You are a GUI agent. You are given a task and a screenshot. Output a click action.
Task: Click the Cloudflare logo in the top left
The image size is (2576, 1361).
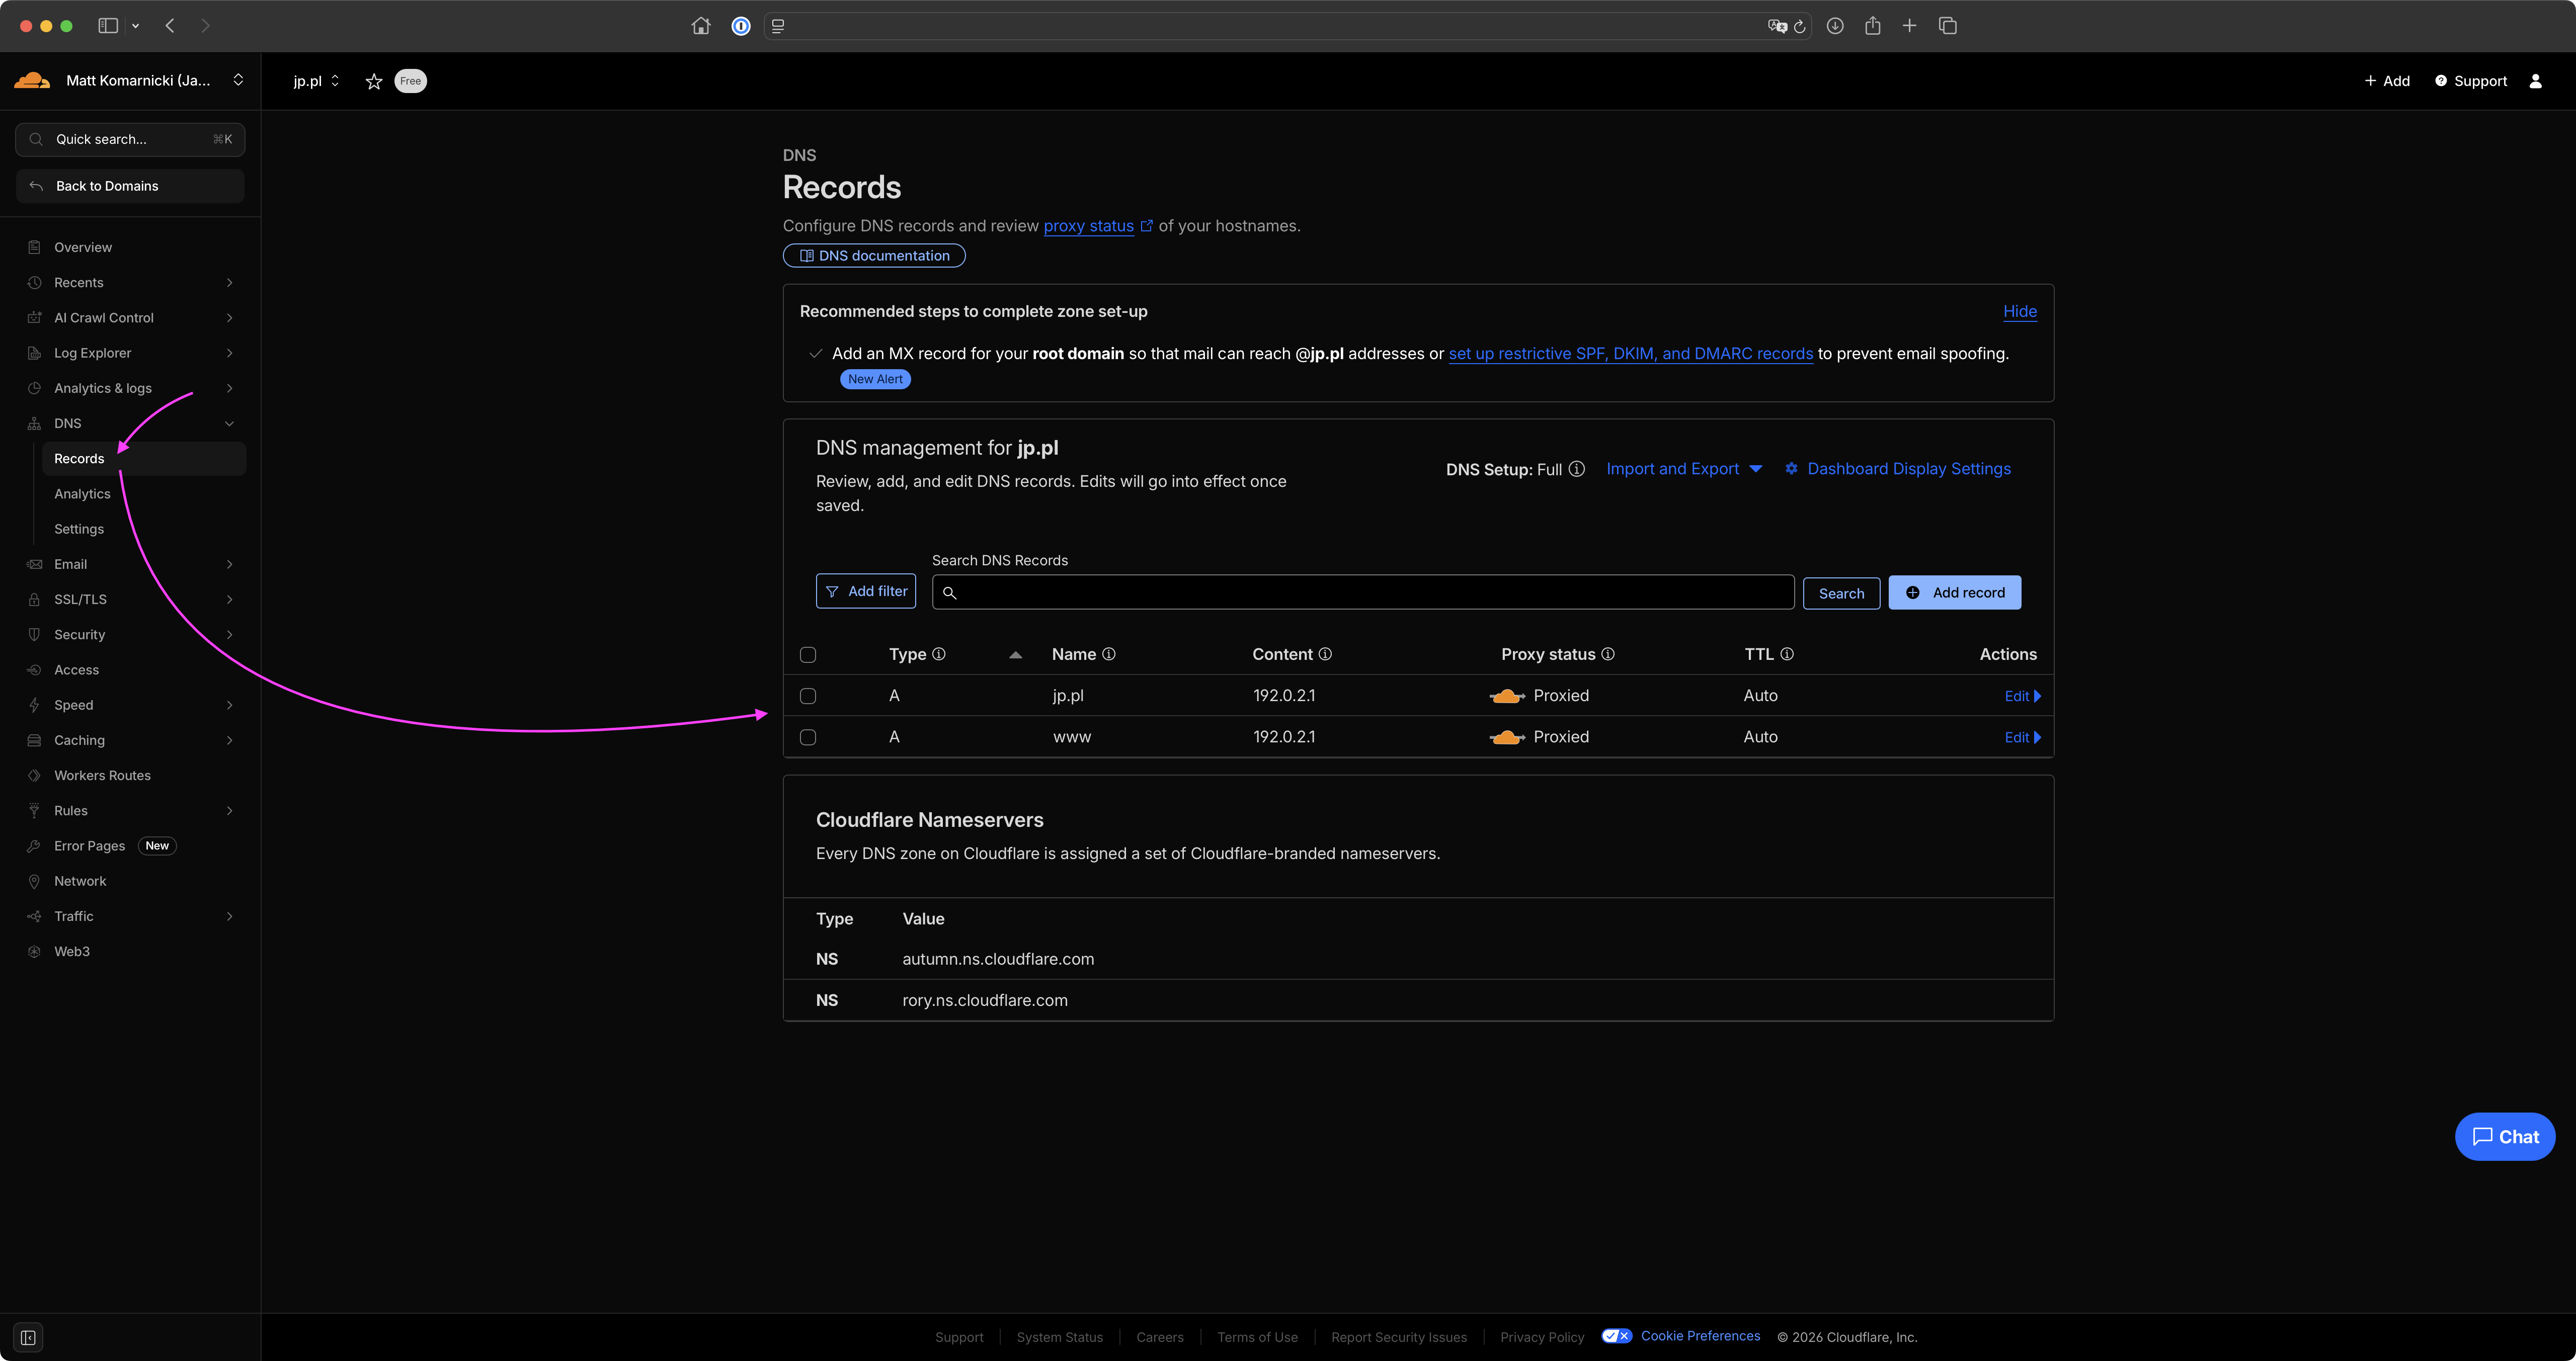point(32,81)
